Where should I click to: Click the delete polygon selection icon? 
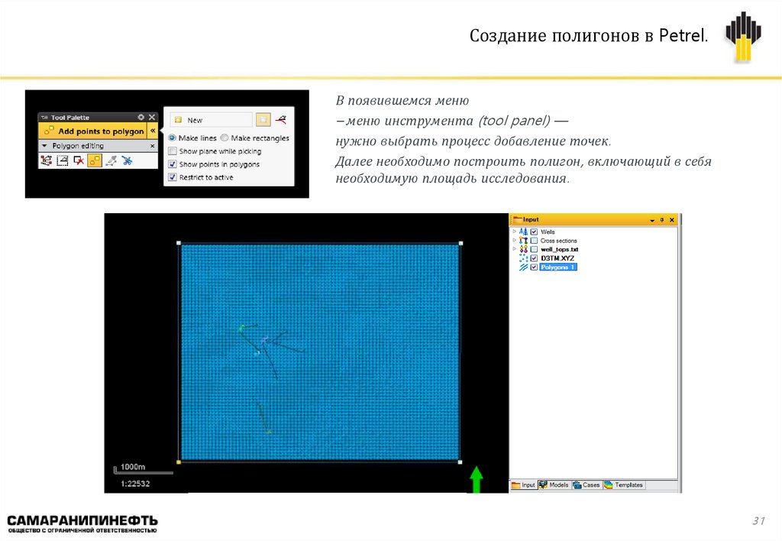pyautogui.click(x=79, y=160)
